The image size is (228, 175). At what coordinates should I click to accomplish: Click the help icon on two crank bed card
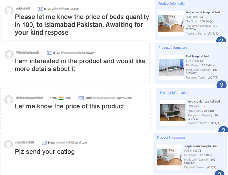[223, 130]
